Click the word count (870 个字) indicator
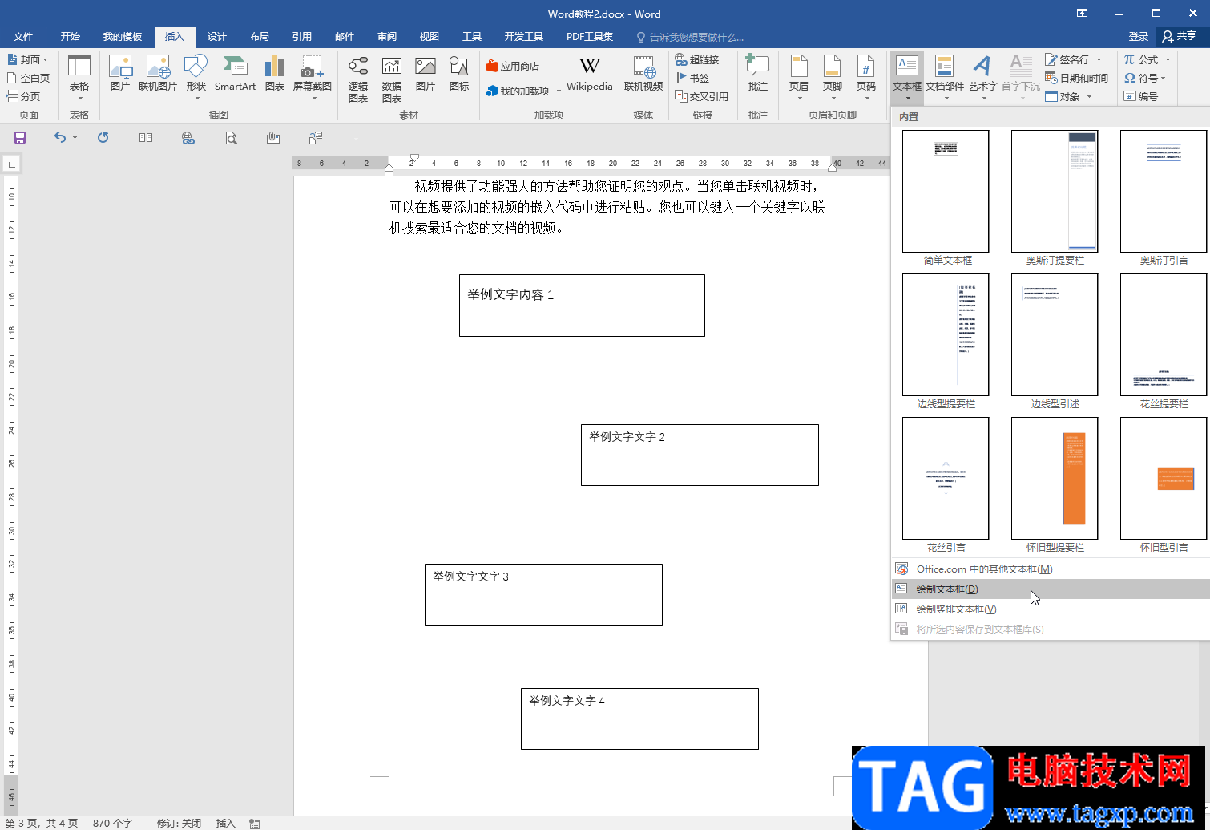The width and height of the screenshot is (1210, 830). click(x=112, y=823)
